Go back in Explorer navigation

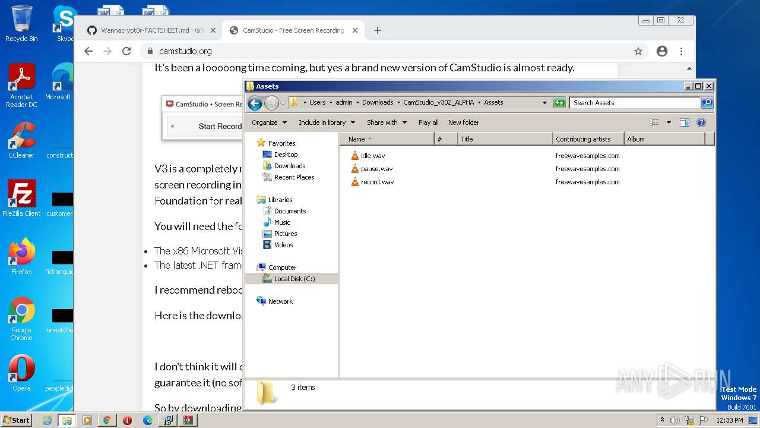click(x=255, y=103)
